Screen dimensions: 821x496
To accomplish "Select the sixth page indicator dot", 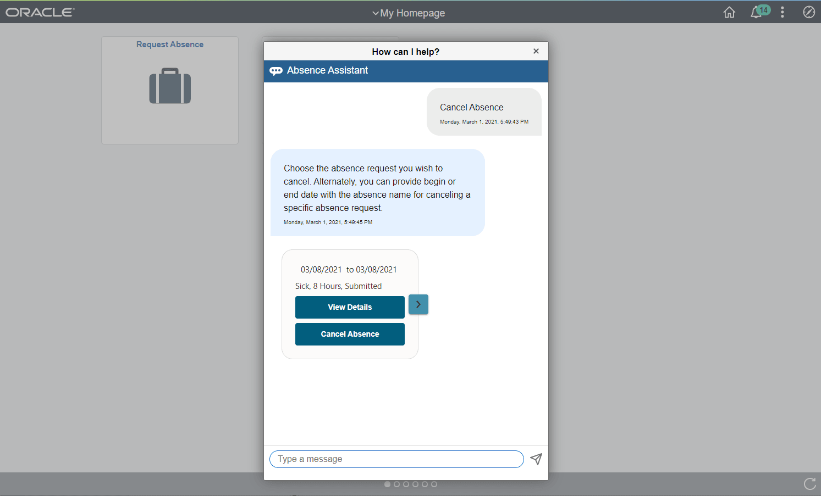I will tap(434, 484).
